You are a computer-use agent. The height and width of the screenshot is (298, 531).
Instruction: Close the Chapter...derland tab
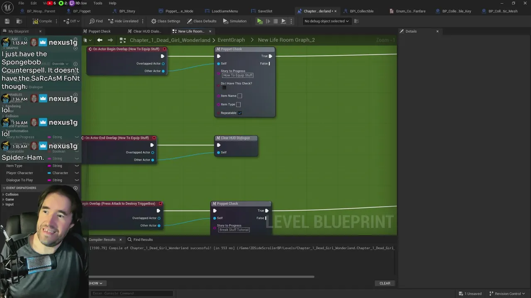tap(335, 11)
